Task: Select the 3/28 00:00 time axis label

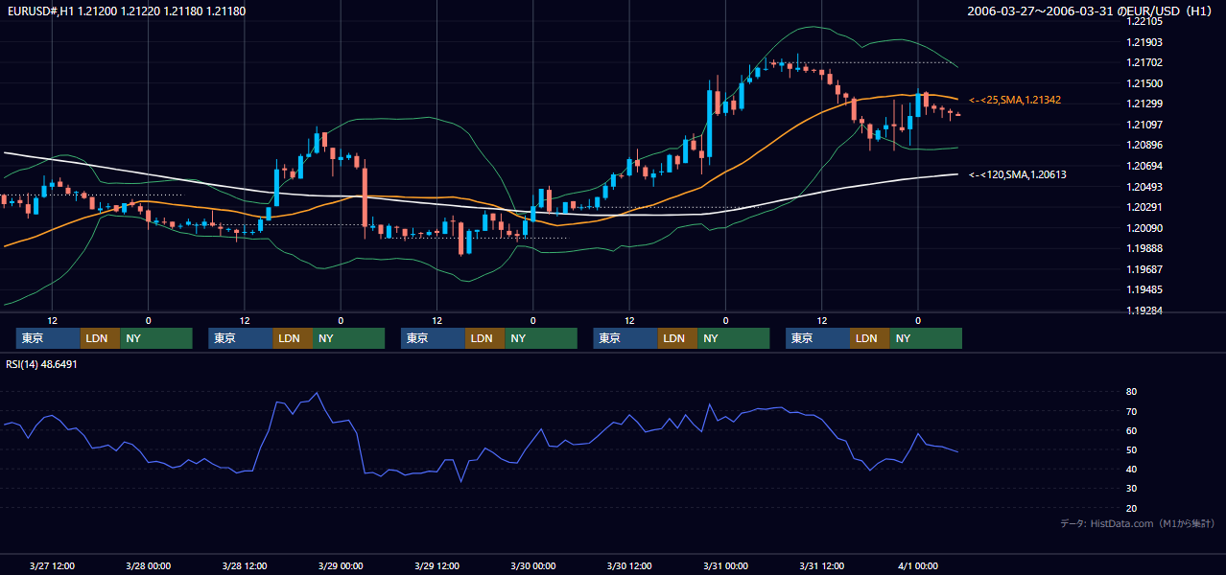Action: click(x=148, y=565)
